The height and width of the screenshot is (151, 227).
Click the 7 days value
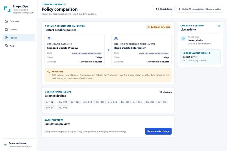pos(99,57)
